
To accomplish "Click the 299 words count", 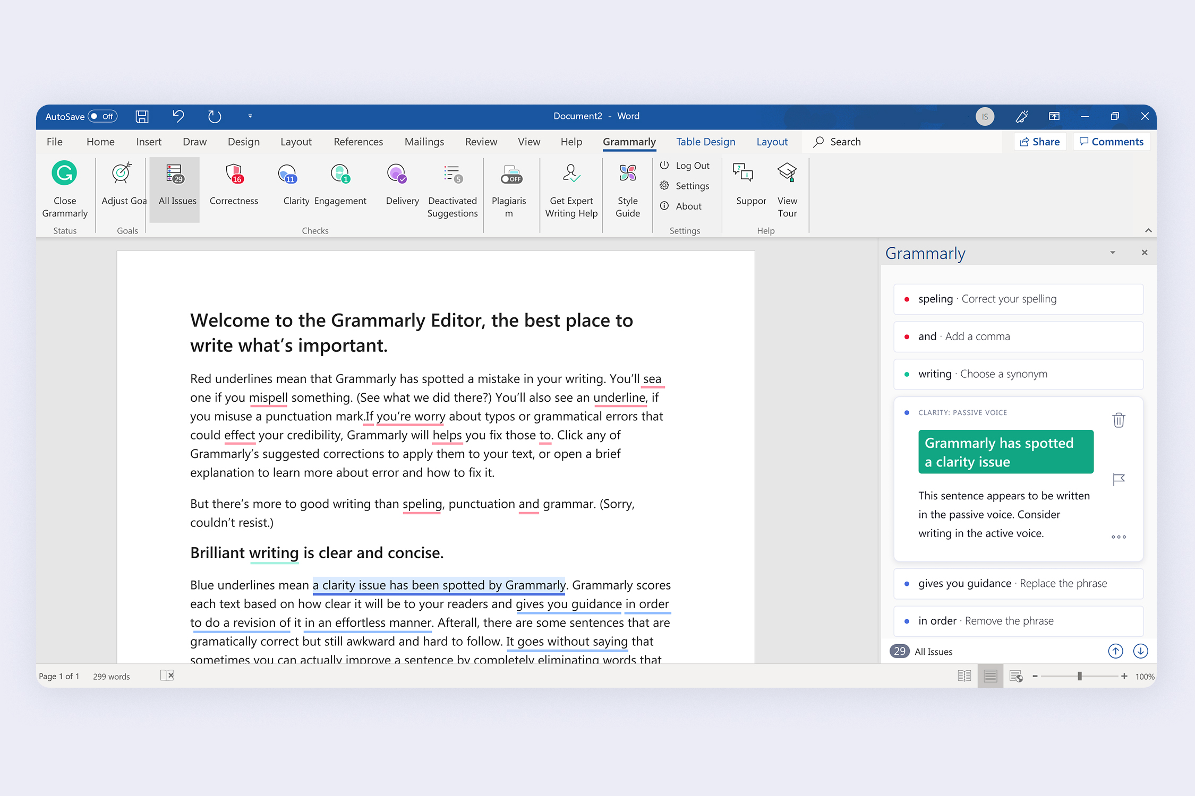I will pos(111,677).
